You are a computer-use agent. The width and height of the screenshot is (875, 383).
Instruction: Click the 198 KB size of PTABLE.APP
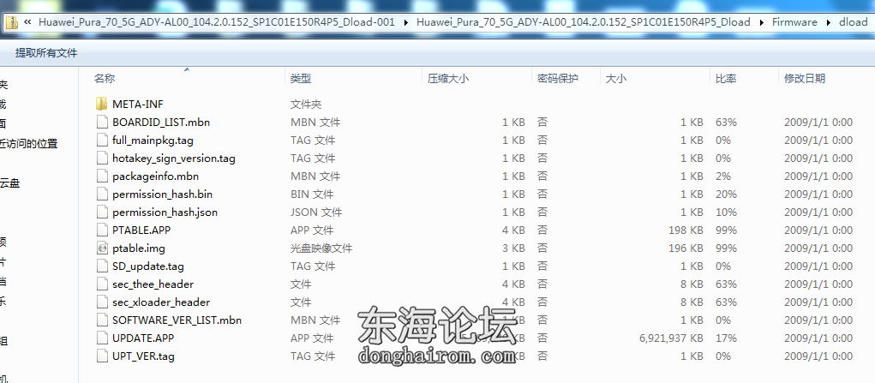[686, 230]
